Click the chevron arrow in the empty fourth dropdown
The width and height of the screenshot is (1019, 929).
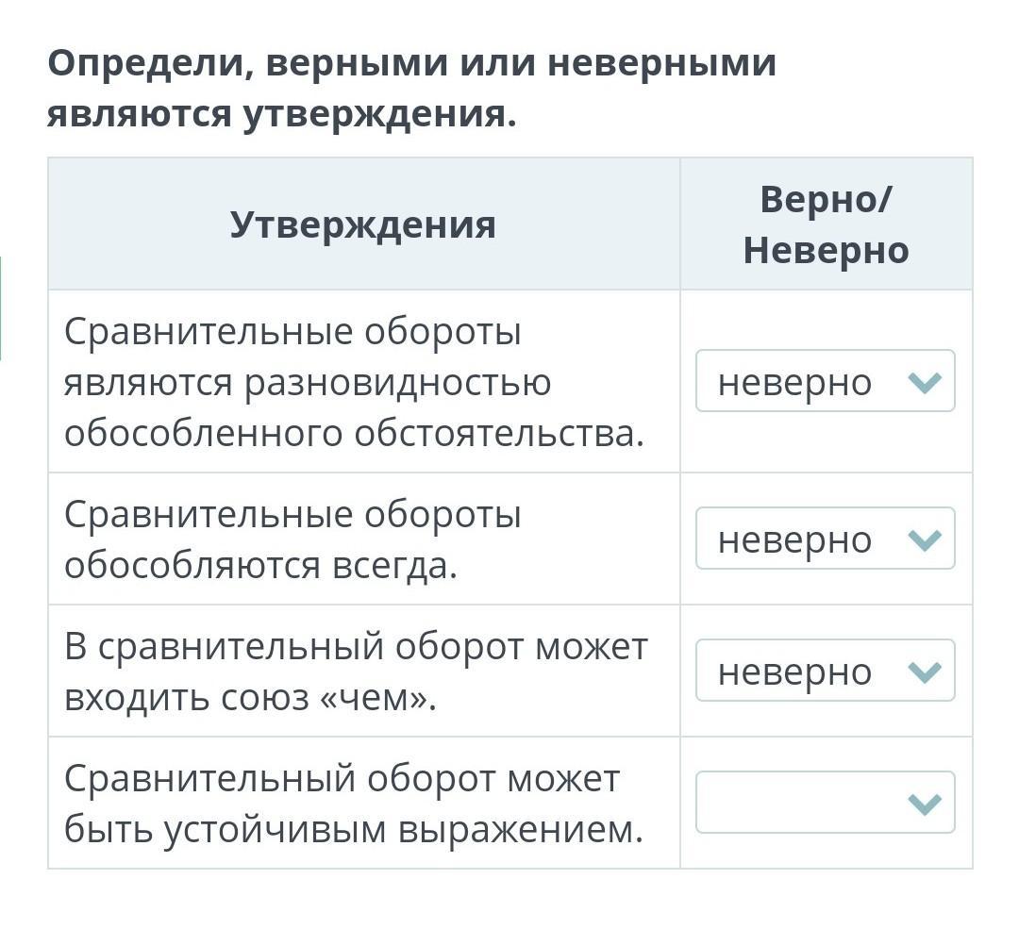925,804
